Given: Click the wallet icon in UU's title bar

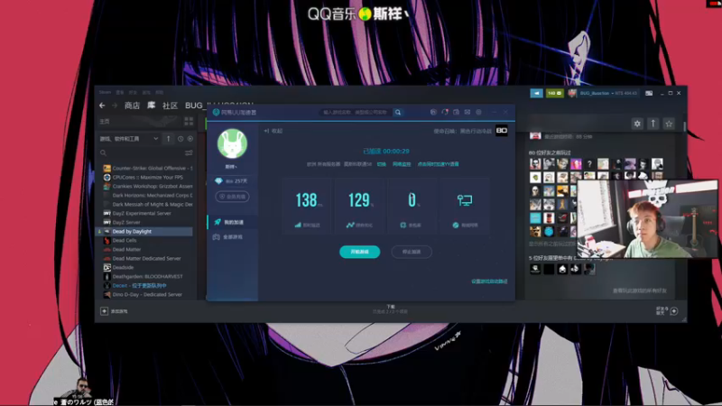Looking at the screenshot, I should point(457,112).
